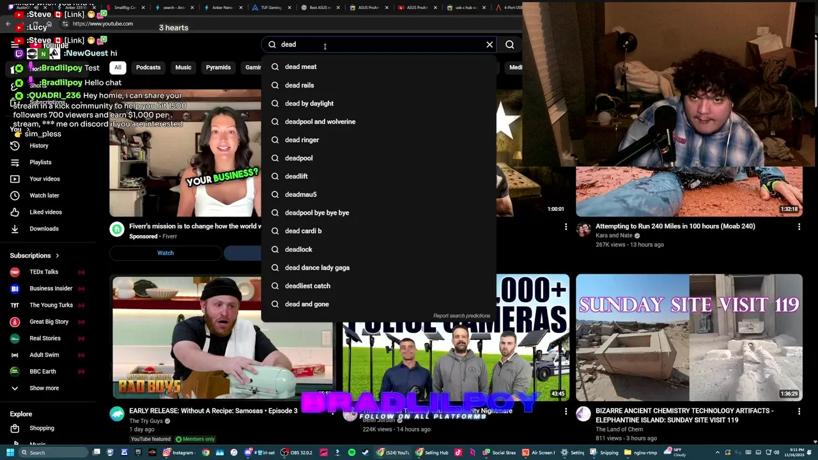The image size is (818, 460).
Task: Open Instagram window from the taskbar
Action: pyautogui.click(x=178, y=453)
